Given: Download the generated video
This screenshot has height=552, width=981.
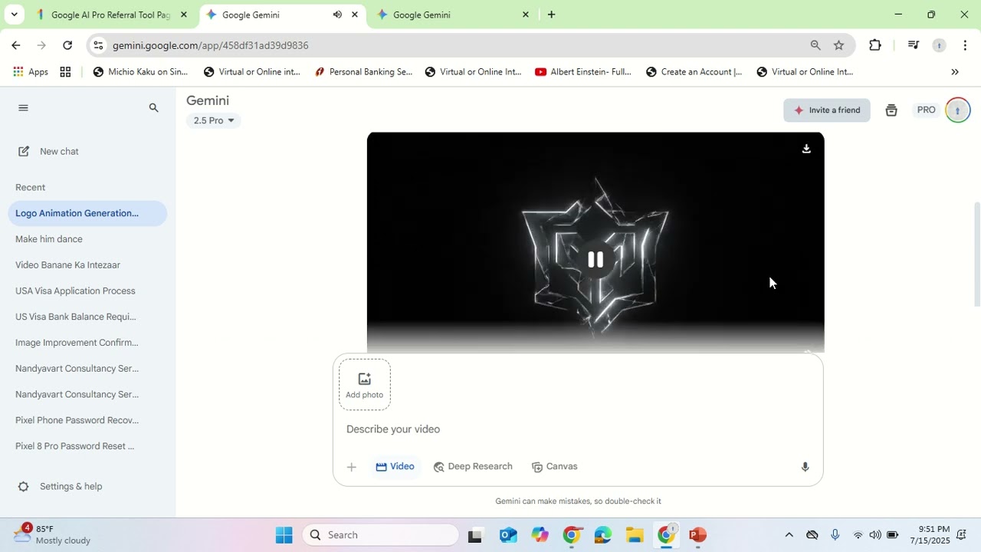Looking at the screenshot, I should coord(806,149).
